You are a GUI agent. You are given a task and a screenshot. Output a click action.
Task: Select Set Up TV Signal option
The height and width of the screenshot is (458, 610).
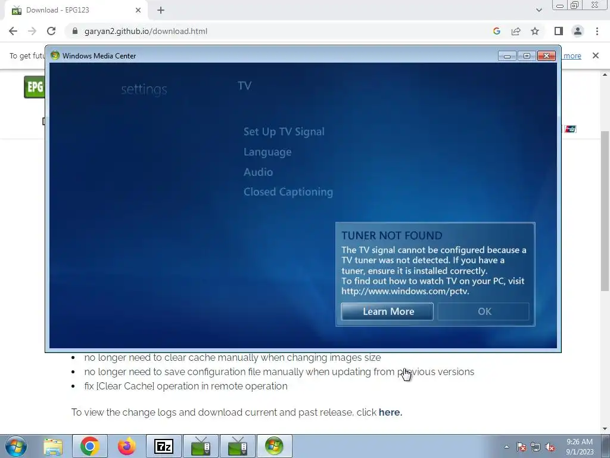(x=284, y=132)
